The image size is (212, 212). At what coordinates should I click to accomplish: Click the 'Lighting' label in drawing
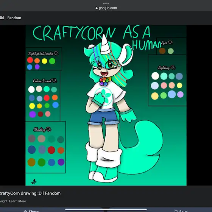167,68
